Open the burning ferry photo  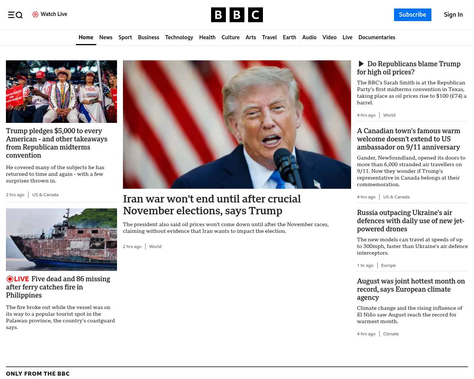click(61, 239)
